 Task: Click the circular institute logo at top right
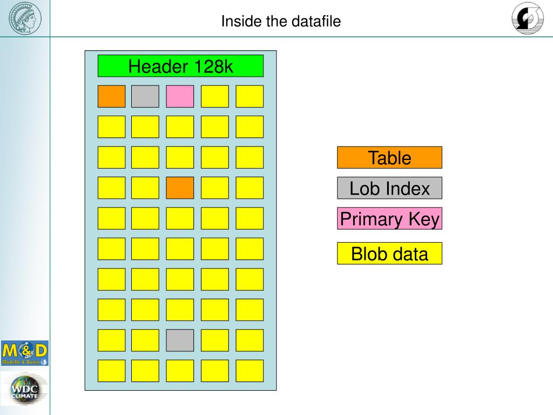tap(528, 18)
